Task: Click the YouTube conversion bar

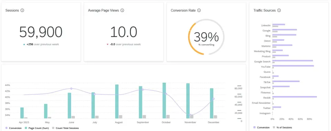Action: pos(293,66)
